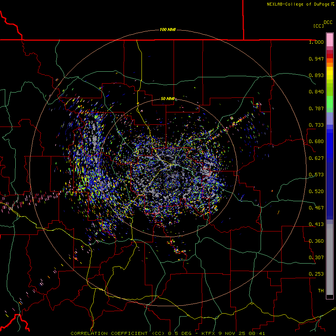Click the 0.893 scale value

point(316,75)
